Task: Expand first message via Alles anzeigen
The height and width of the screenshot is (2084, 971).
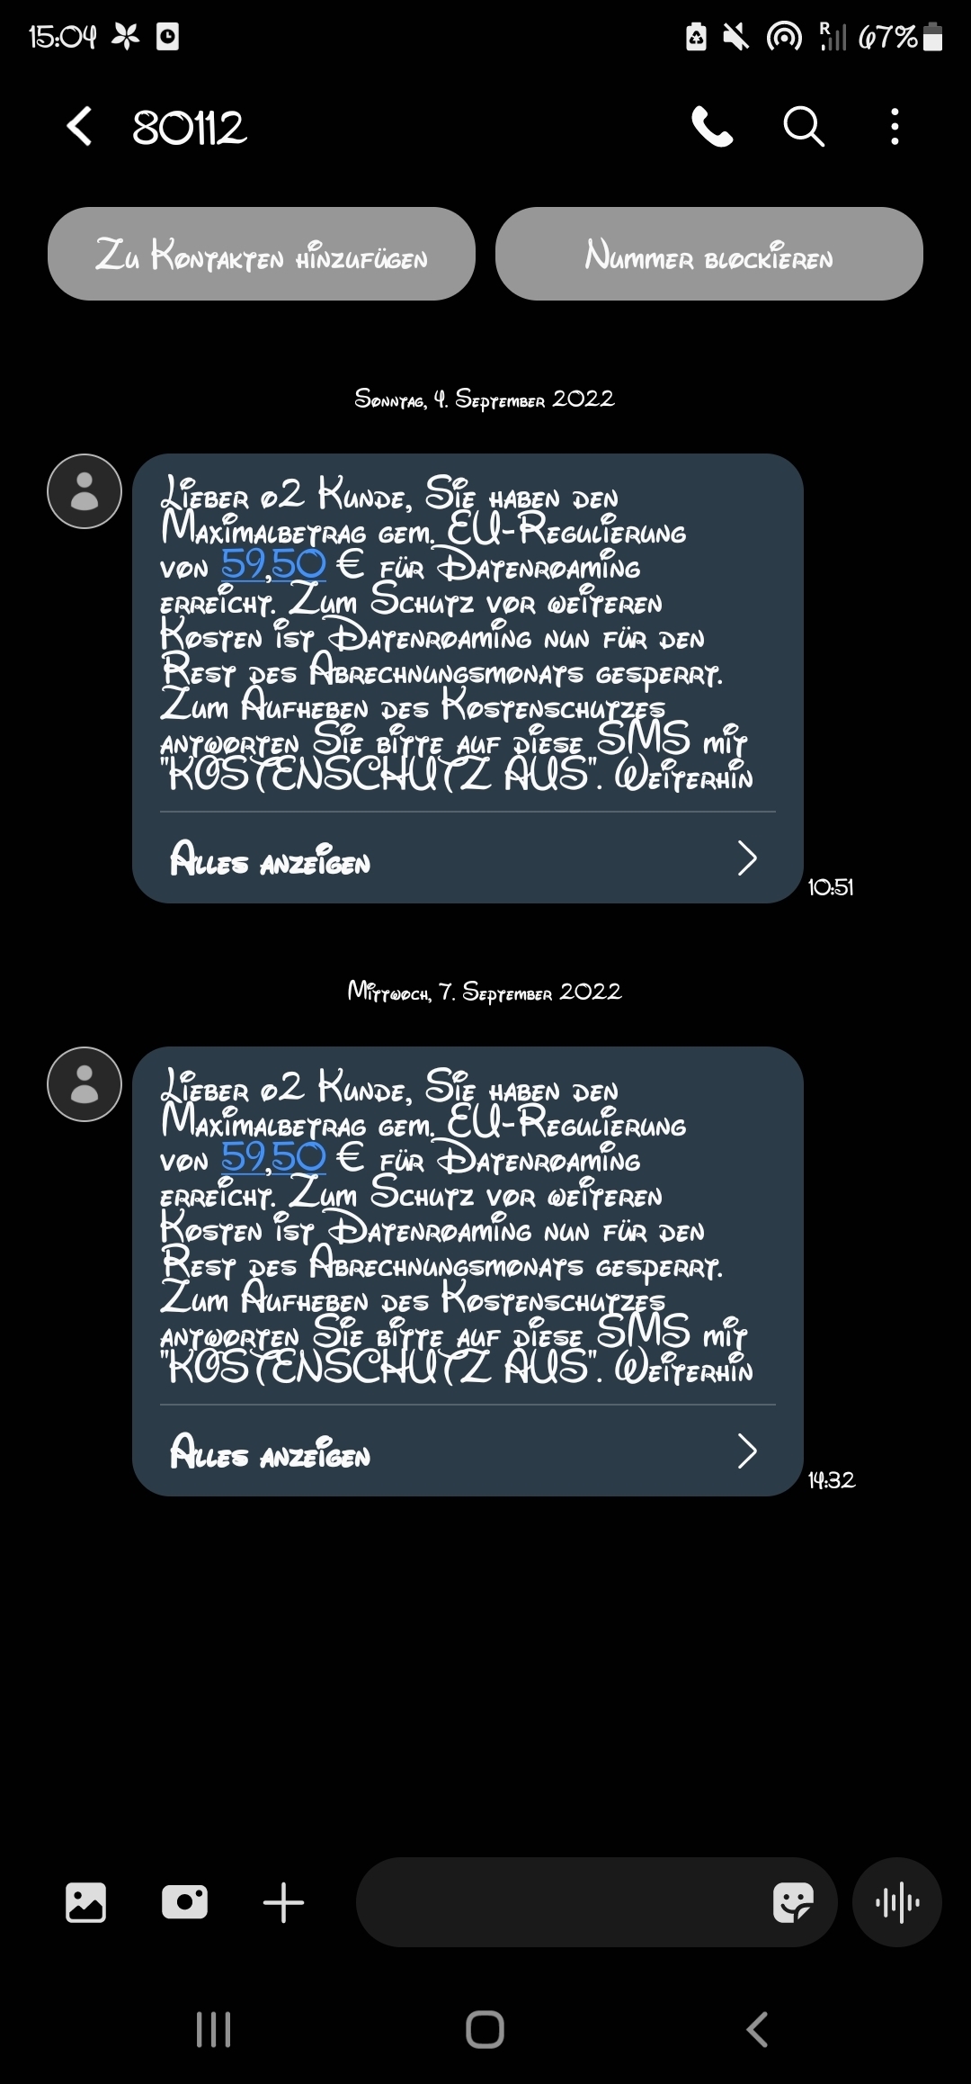Action: pyautogui.click(x=270, y=859)
